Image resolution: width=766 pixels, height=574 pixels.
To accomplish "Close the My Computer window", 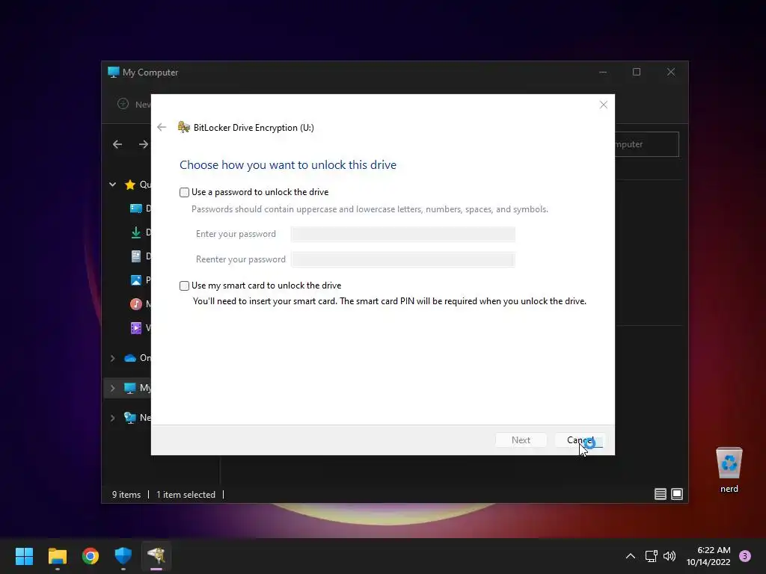I will (x=671, y=72).
